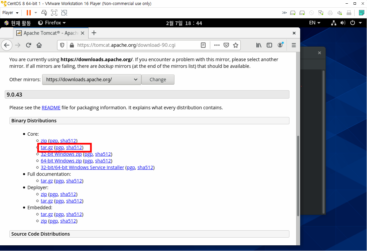Screen dimensions: 367x251
Task: Toggle the Firefox sidebar
Action: pos(269,45)
